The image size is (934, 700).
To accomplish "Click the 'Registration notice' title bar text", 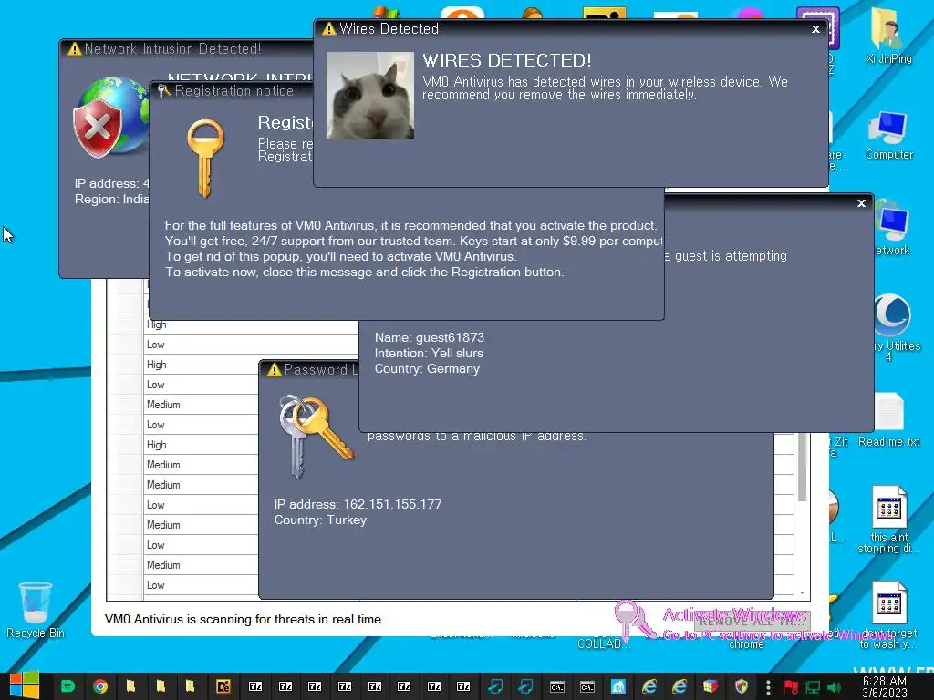I will (x=234, y=91).
